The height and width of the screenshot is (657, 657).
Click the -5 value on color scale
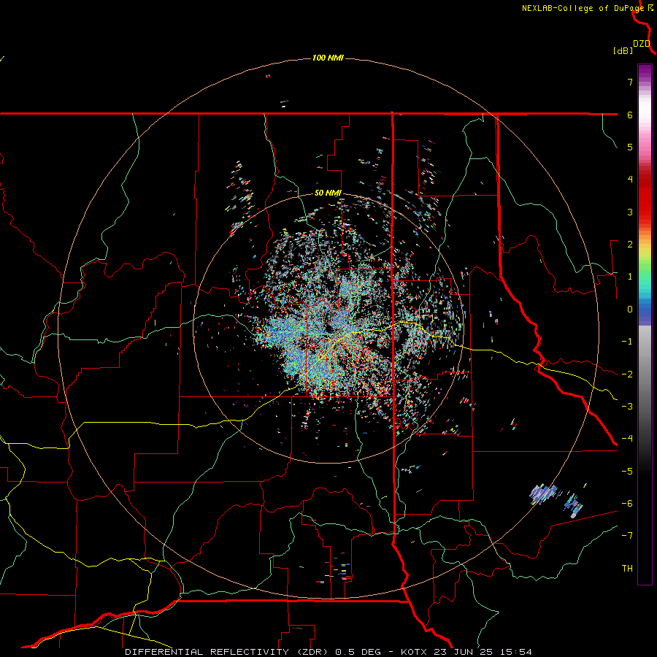[x=627, y=472]
